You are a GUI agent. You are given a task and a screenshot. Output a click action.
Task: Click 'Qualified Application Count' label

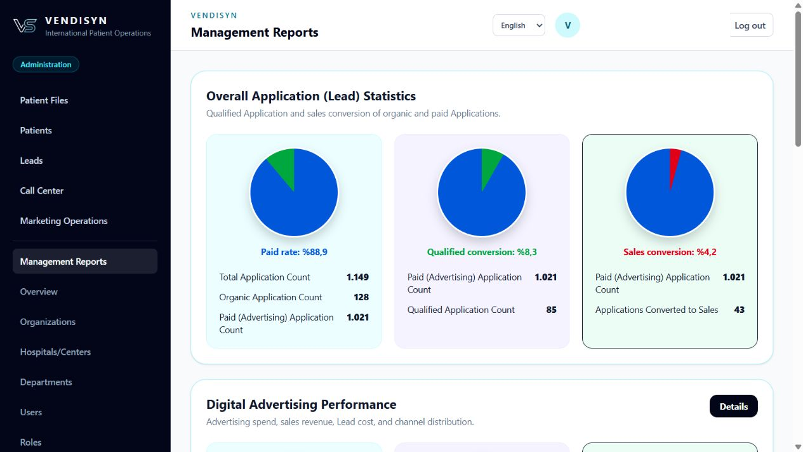tap(461, 310)
